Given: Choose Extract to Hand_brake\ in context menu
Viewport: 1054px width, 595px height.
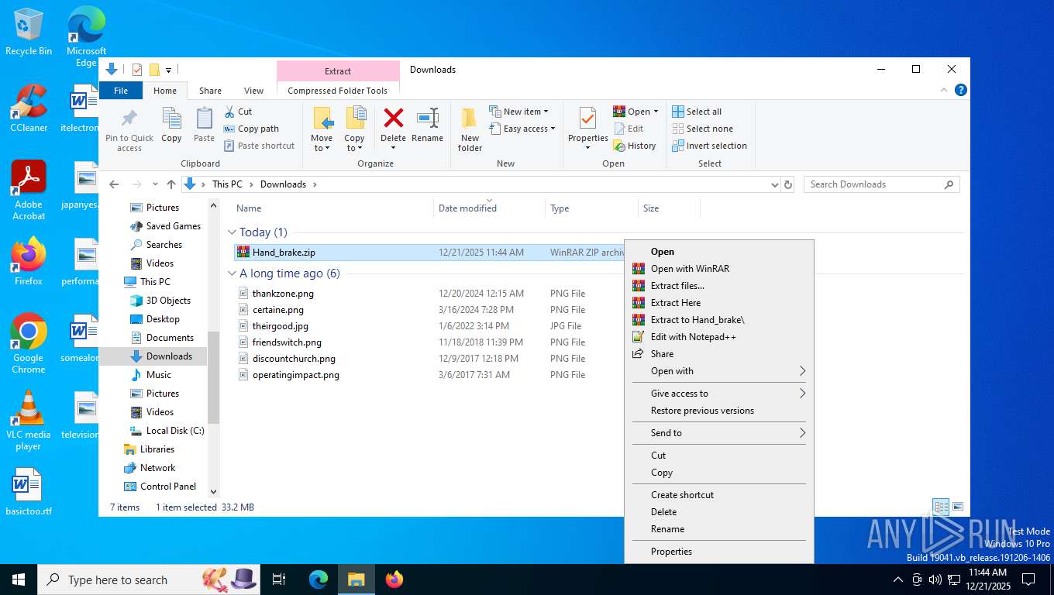Looking at the screenshot, I should click(719, 320).
